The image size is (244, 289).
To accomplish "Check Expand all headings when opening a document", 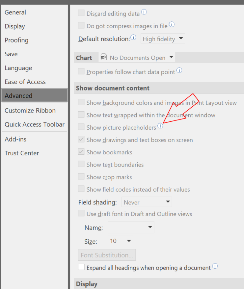I will click(x=81, y=267).
